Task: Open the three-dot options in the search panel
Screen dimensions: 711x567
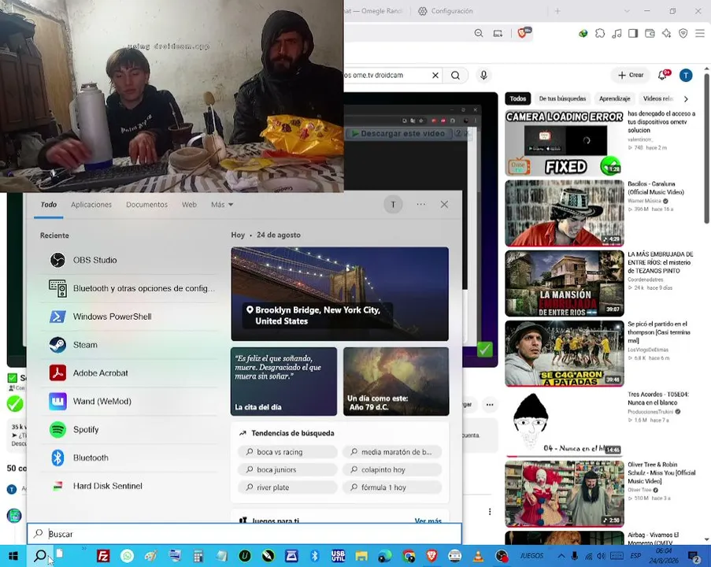Action: [x=420, y=205]
